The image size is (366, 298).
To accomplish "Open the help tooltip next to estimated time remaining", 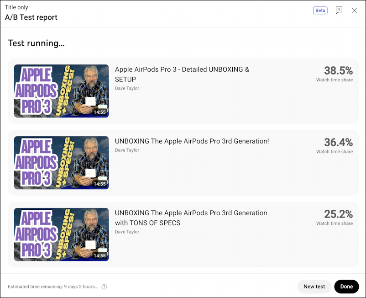I will tap(104, 287).
